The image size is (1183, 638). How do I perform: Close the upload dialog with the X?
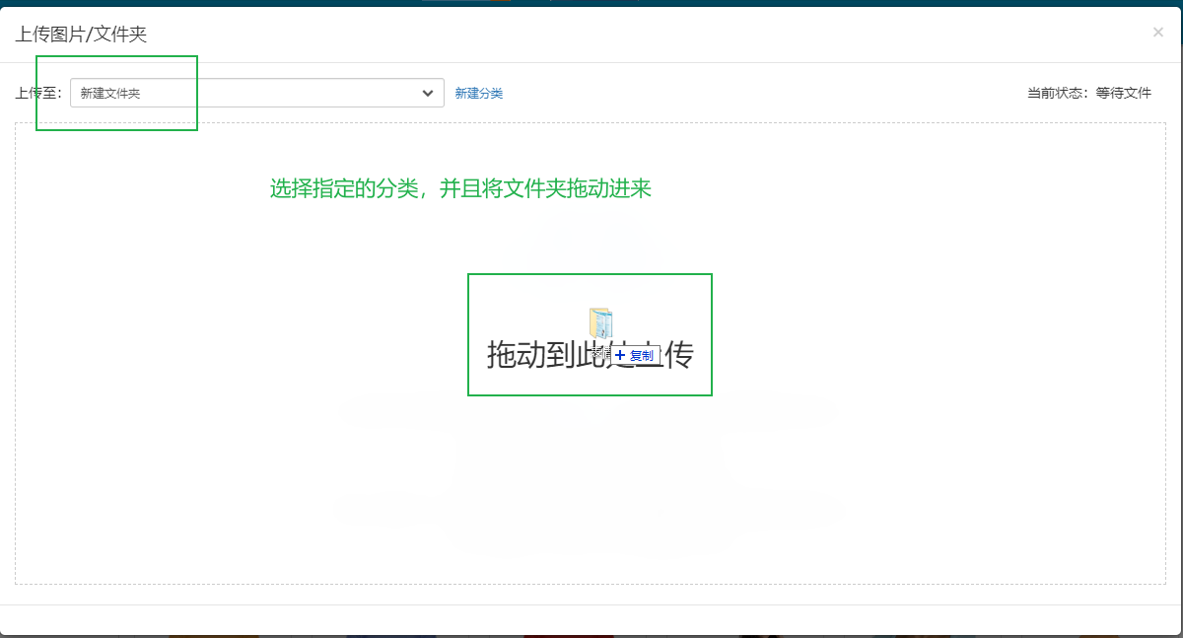coord(1157,33)
